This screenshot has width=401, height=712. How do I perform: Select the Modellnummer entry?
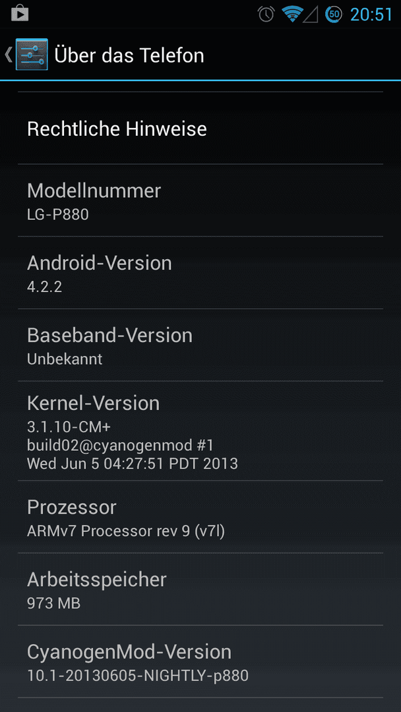(x=200, y=200)
